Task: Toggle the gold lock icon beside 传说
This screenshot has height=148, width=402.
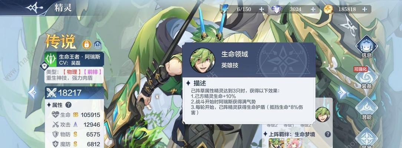Action: coord(86,44)
